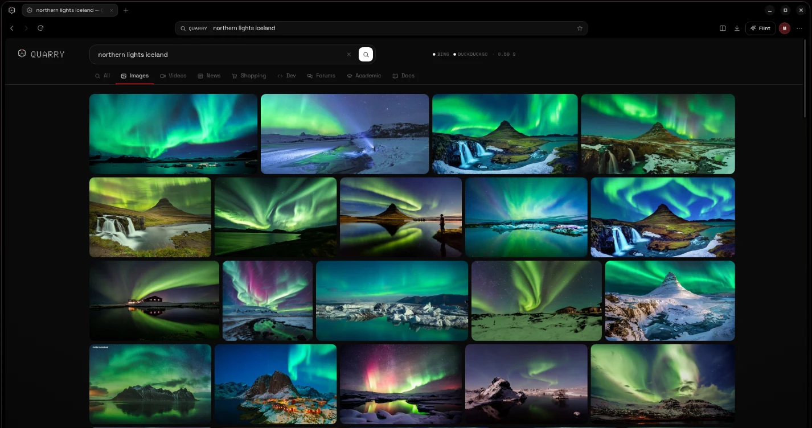Open the red user profile avatar
812x428 pixels.
[785, 28]
